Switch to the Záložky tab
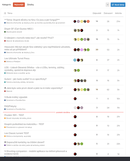 point(30,5)
